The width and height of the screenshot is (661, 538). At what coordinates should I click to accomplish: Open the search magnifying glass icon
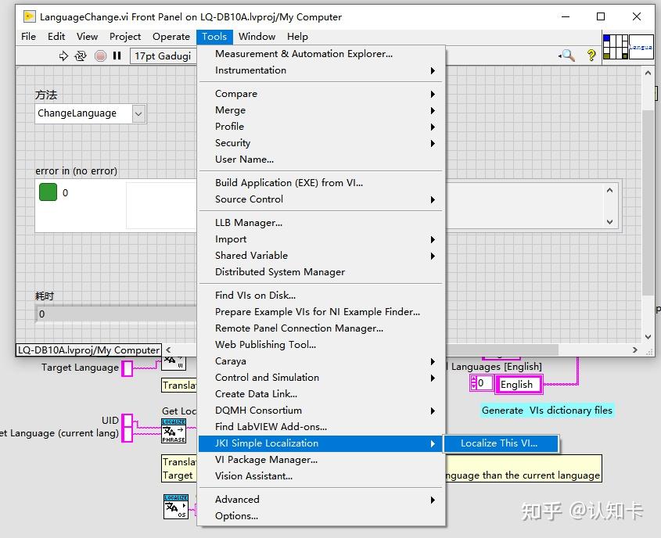(567, 56)
